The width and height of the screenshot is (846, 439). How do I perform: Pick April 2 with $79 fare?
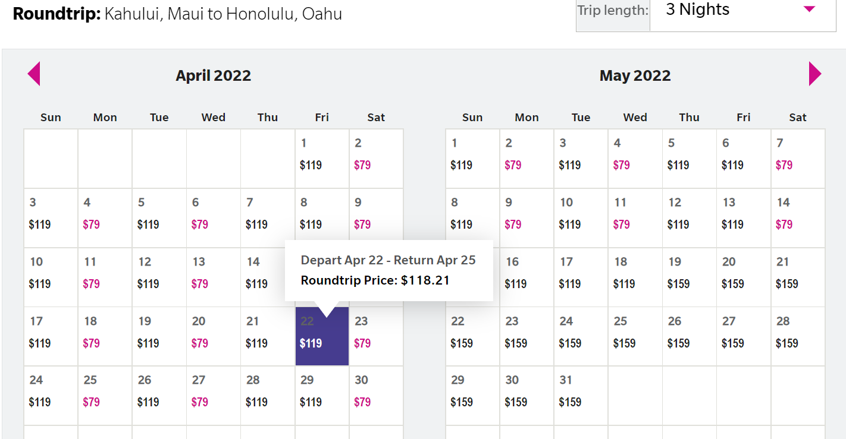point(376,159)
